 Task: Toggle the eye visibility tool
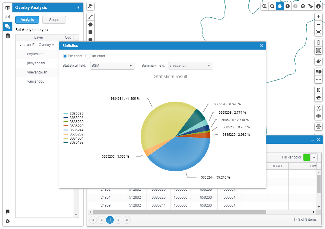coord(318,116)
